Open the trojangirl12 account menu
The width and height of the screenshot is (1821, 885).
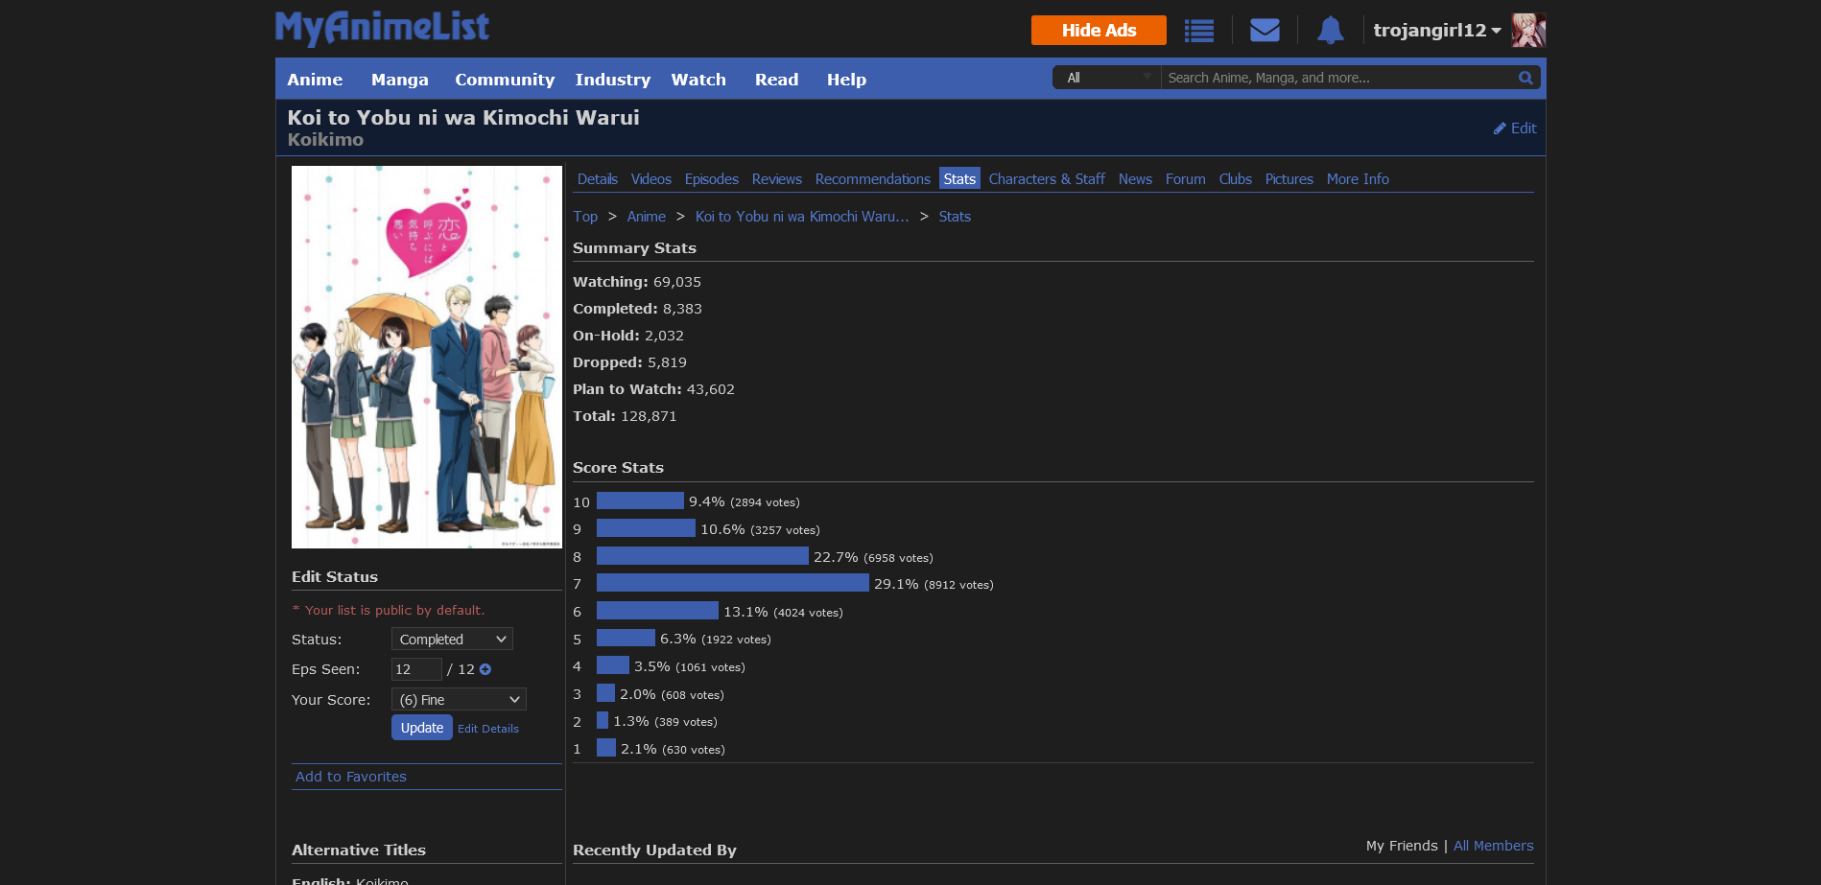click(1436, 31)
